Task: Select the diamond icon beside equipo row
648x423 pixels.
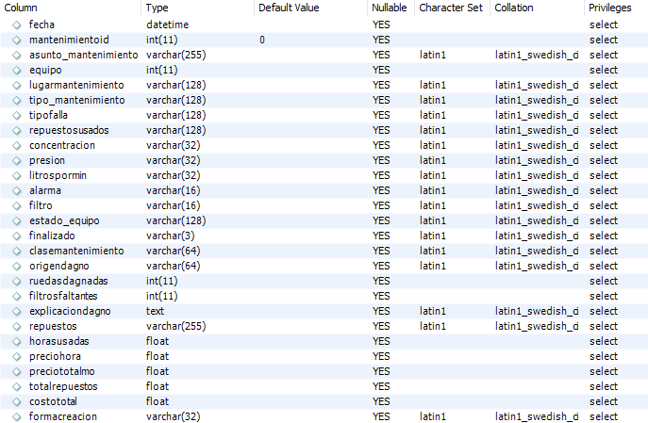Action: pyautogui.click(x=17, y=70)
